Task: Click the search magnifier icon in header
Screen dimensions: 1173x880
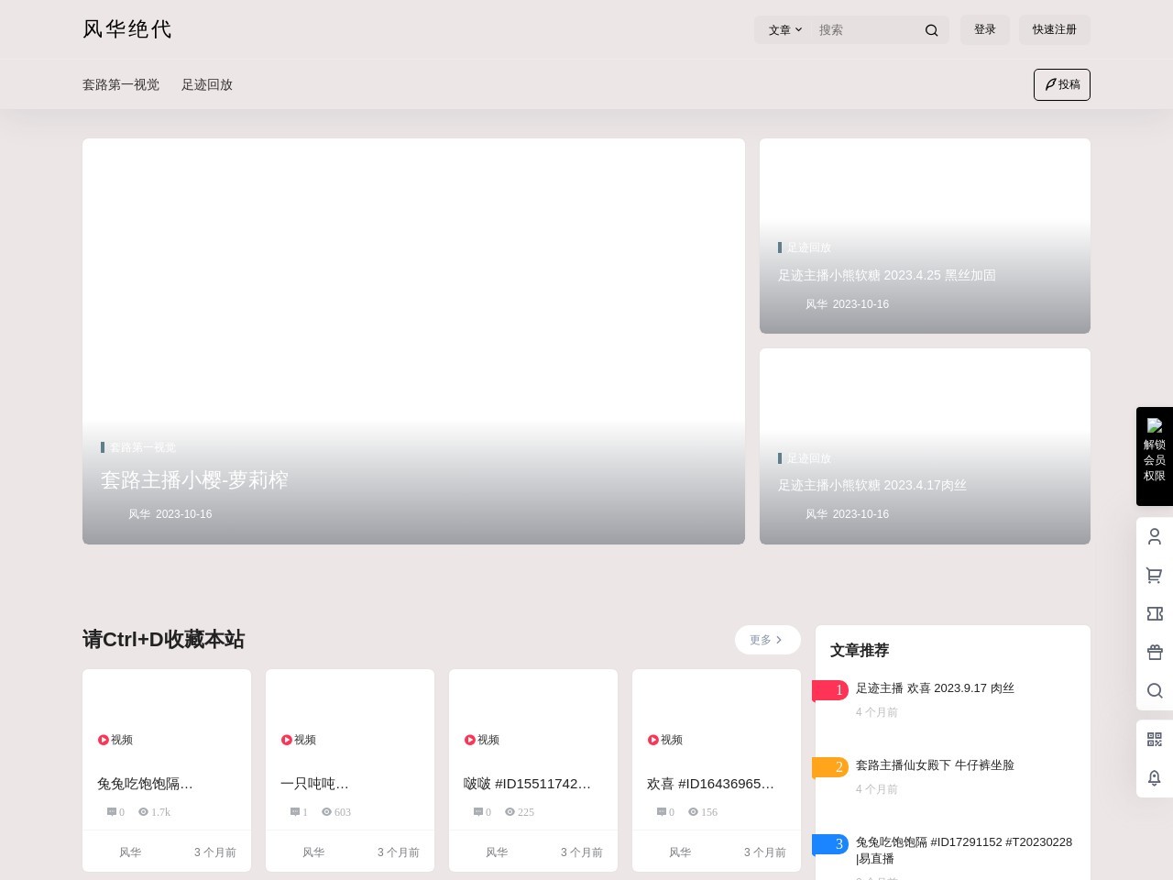Action: (x=931, y=30)
